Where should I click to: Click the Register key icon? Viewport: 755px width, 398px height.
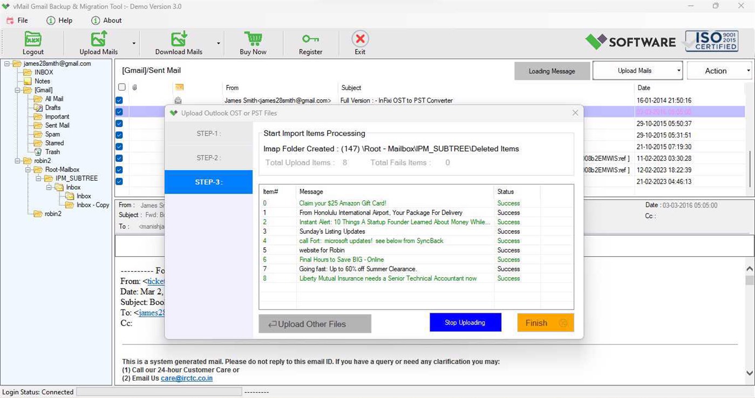(x=310, y=39)
